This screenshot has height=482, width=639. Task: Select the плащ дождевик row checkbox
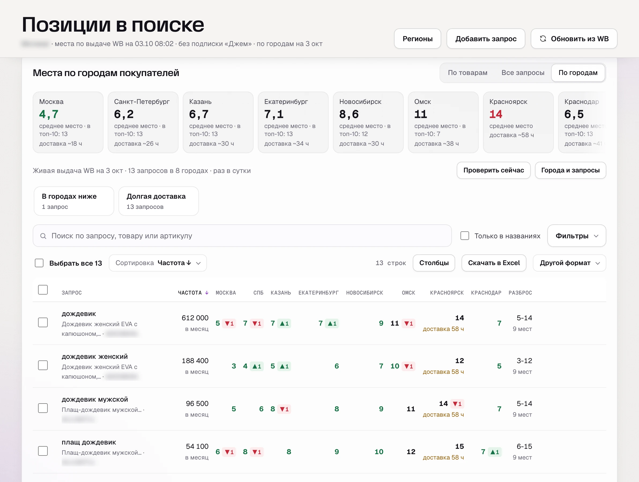click(x=43, y=451)
